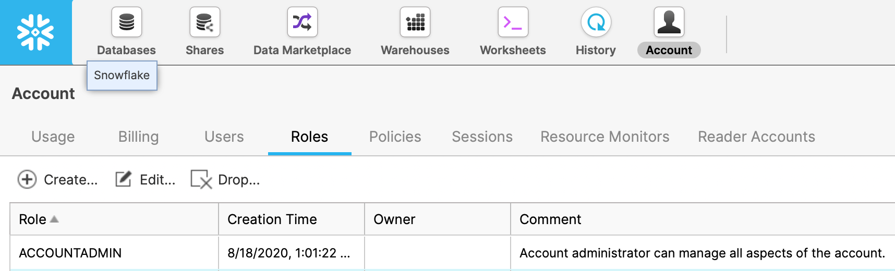Open the Shares icon
This screenshot has height=271, width=895.
[x=205, y=22]
